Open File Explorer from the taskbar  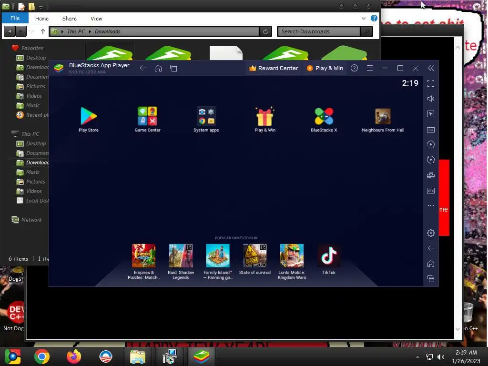point(137,356)
